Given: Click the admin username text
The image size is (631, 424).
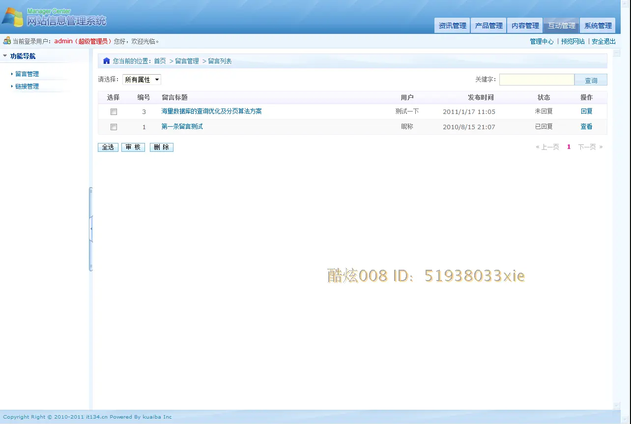Looking at the screenshot, I should pos(63,41).
